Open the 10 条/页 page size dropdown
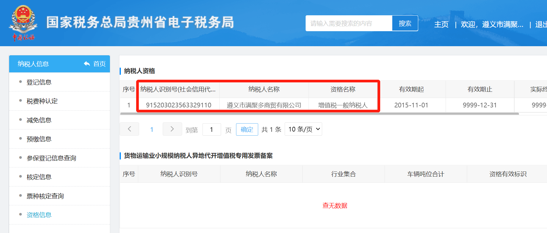The image size is (547, 233). pyautogui.click(x=303, y=129)
